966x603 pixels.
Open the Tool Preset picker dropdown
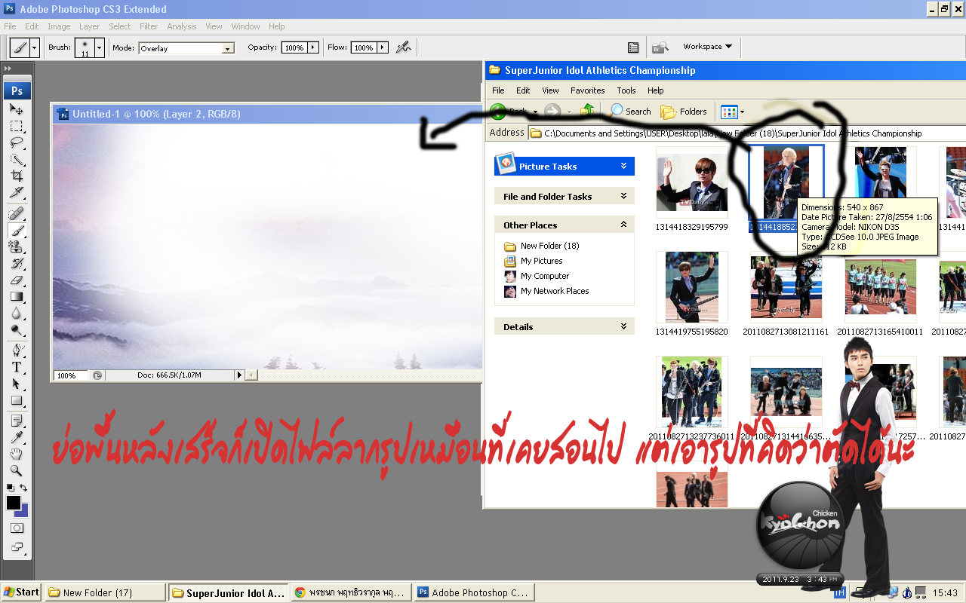click(x=35, y=47)
